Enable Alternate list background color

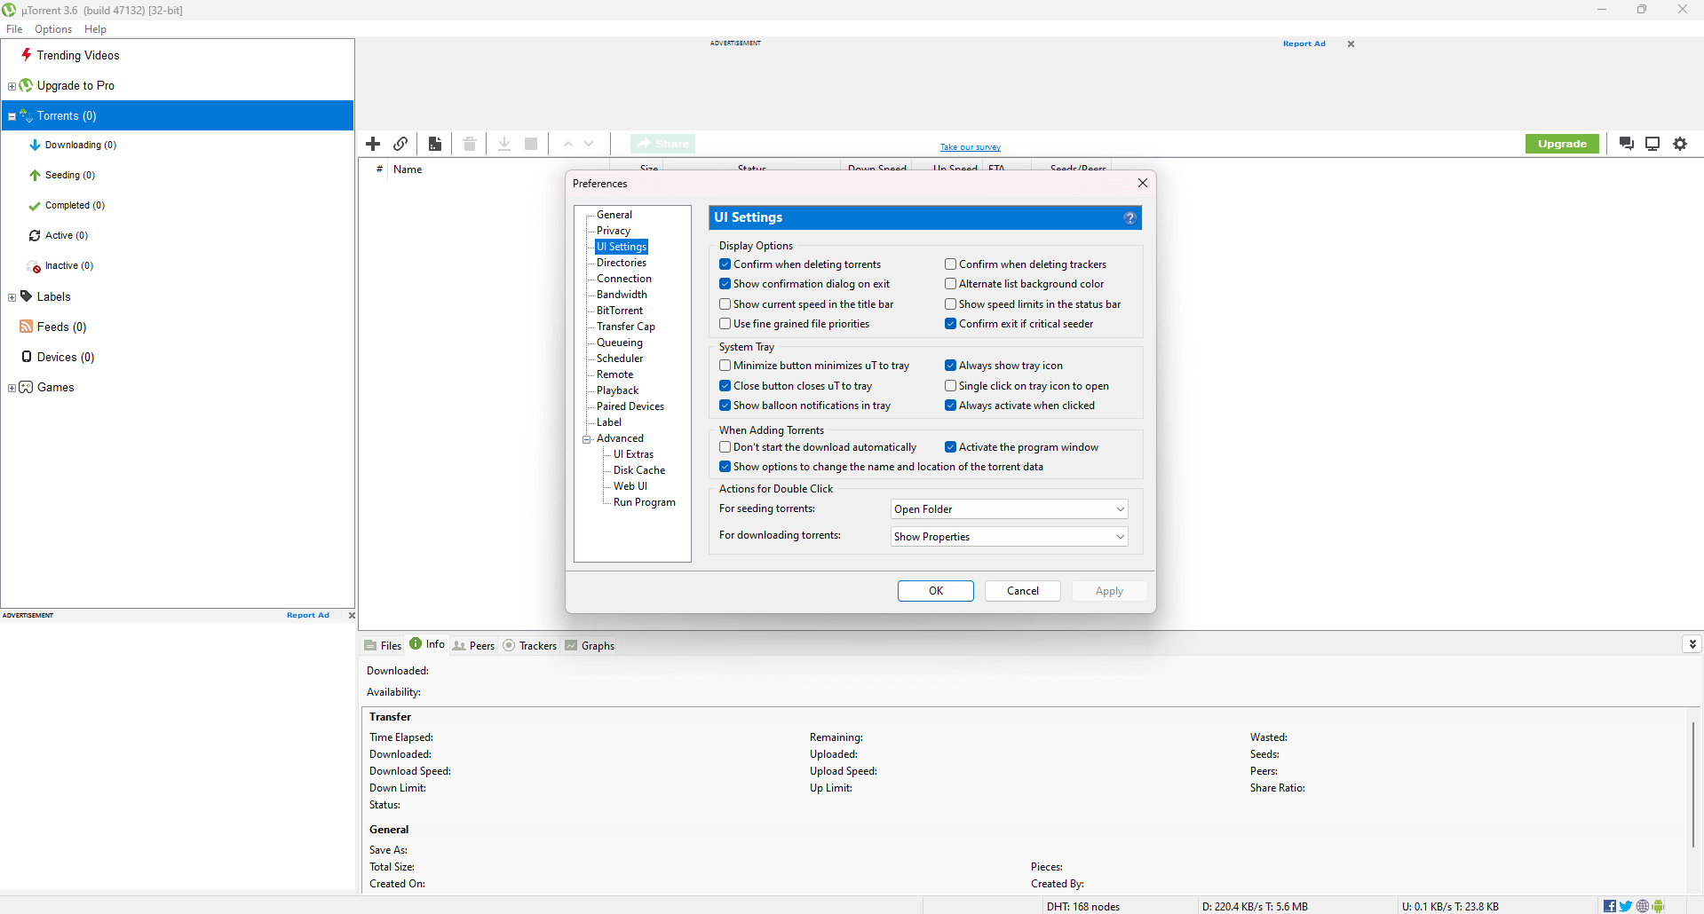pos(951,284)
